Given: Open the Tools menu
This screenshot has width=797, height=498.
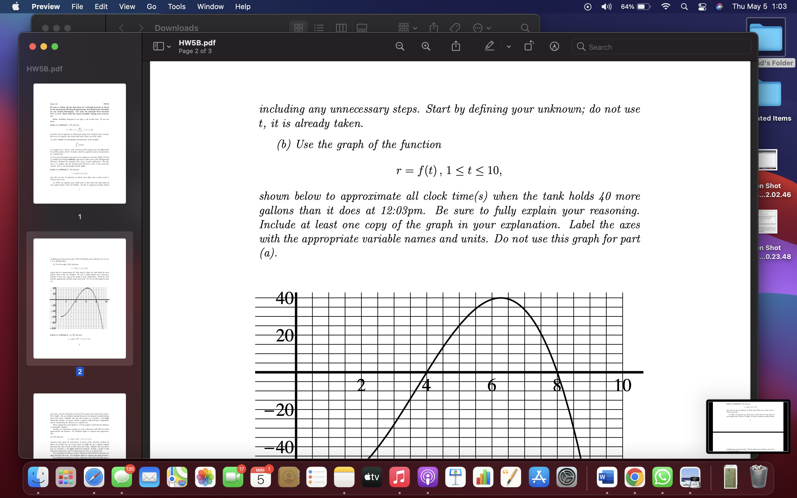Looking at the screenshot, I should pyautogui.click(x=177, y=7).
